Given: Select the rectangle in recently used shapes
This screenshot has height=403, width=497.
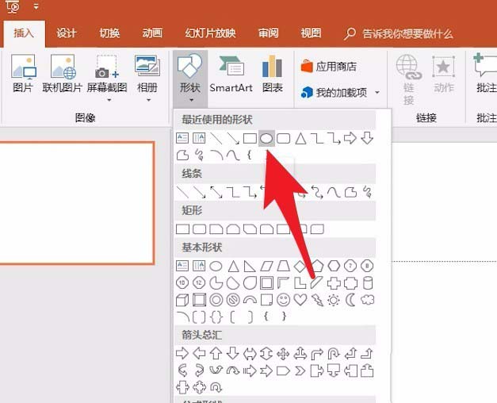Looking at the screenshot, I should coord(250,138).
